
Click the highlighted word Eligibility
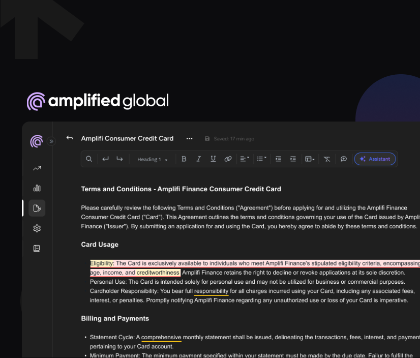pyautogui.click(x=102, y=263)
